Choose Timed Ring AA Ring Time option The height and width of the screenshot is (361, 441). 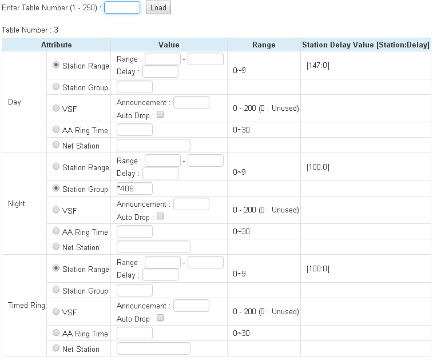[56, 333]
